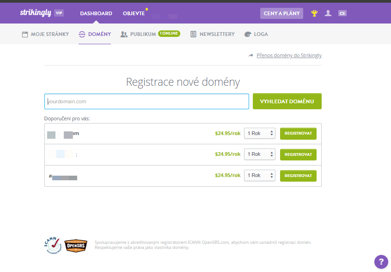This screenshot has width=391, height=272.
Task: Click the VIP badge
Action: (x=59, y=13)
